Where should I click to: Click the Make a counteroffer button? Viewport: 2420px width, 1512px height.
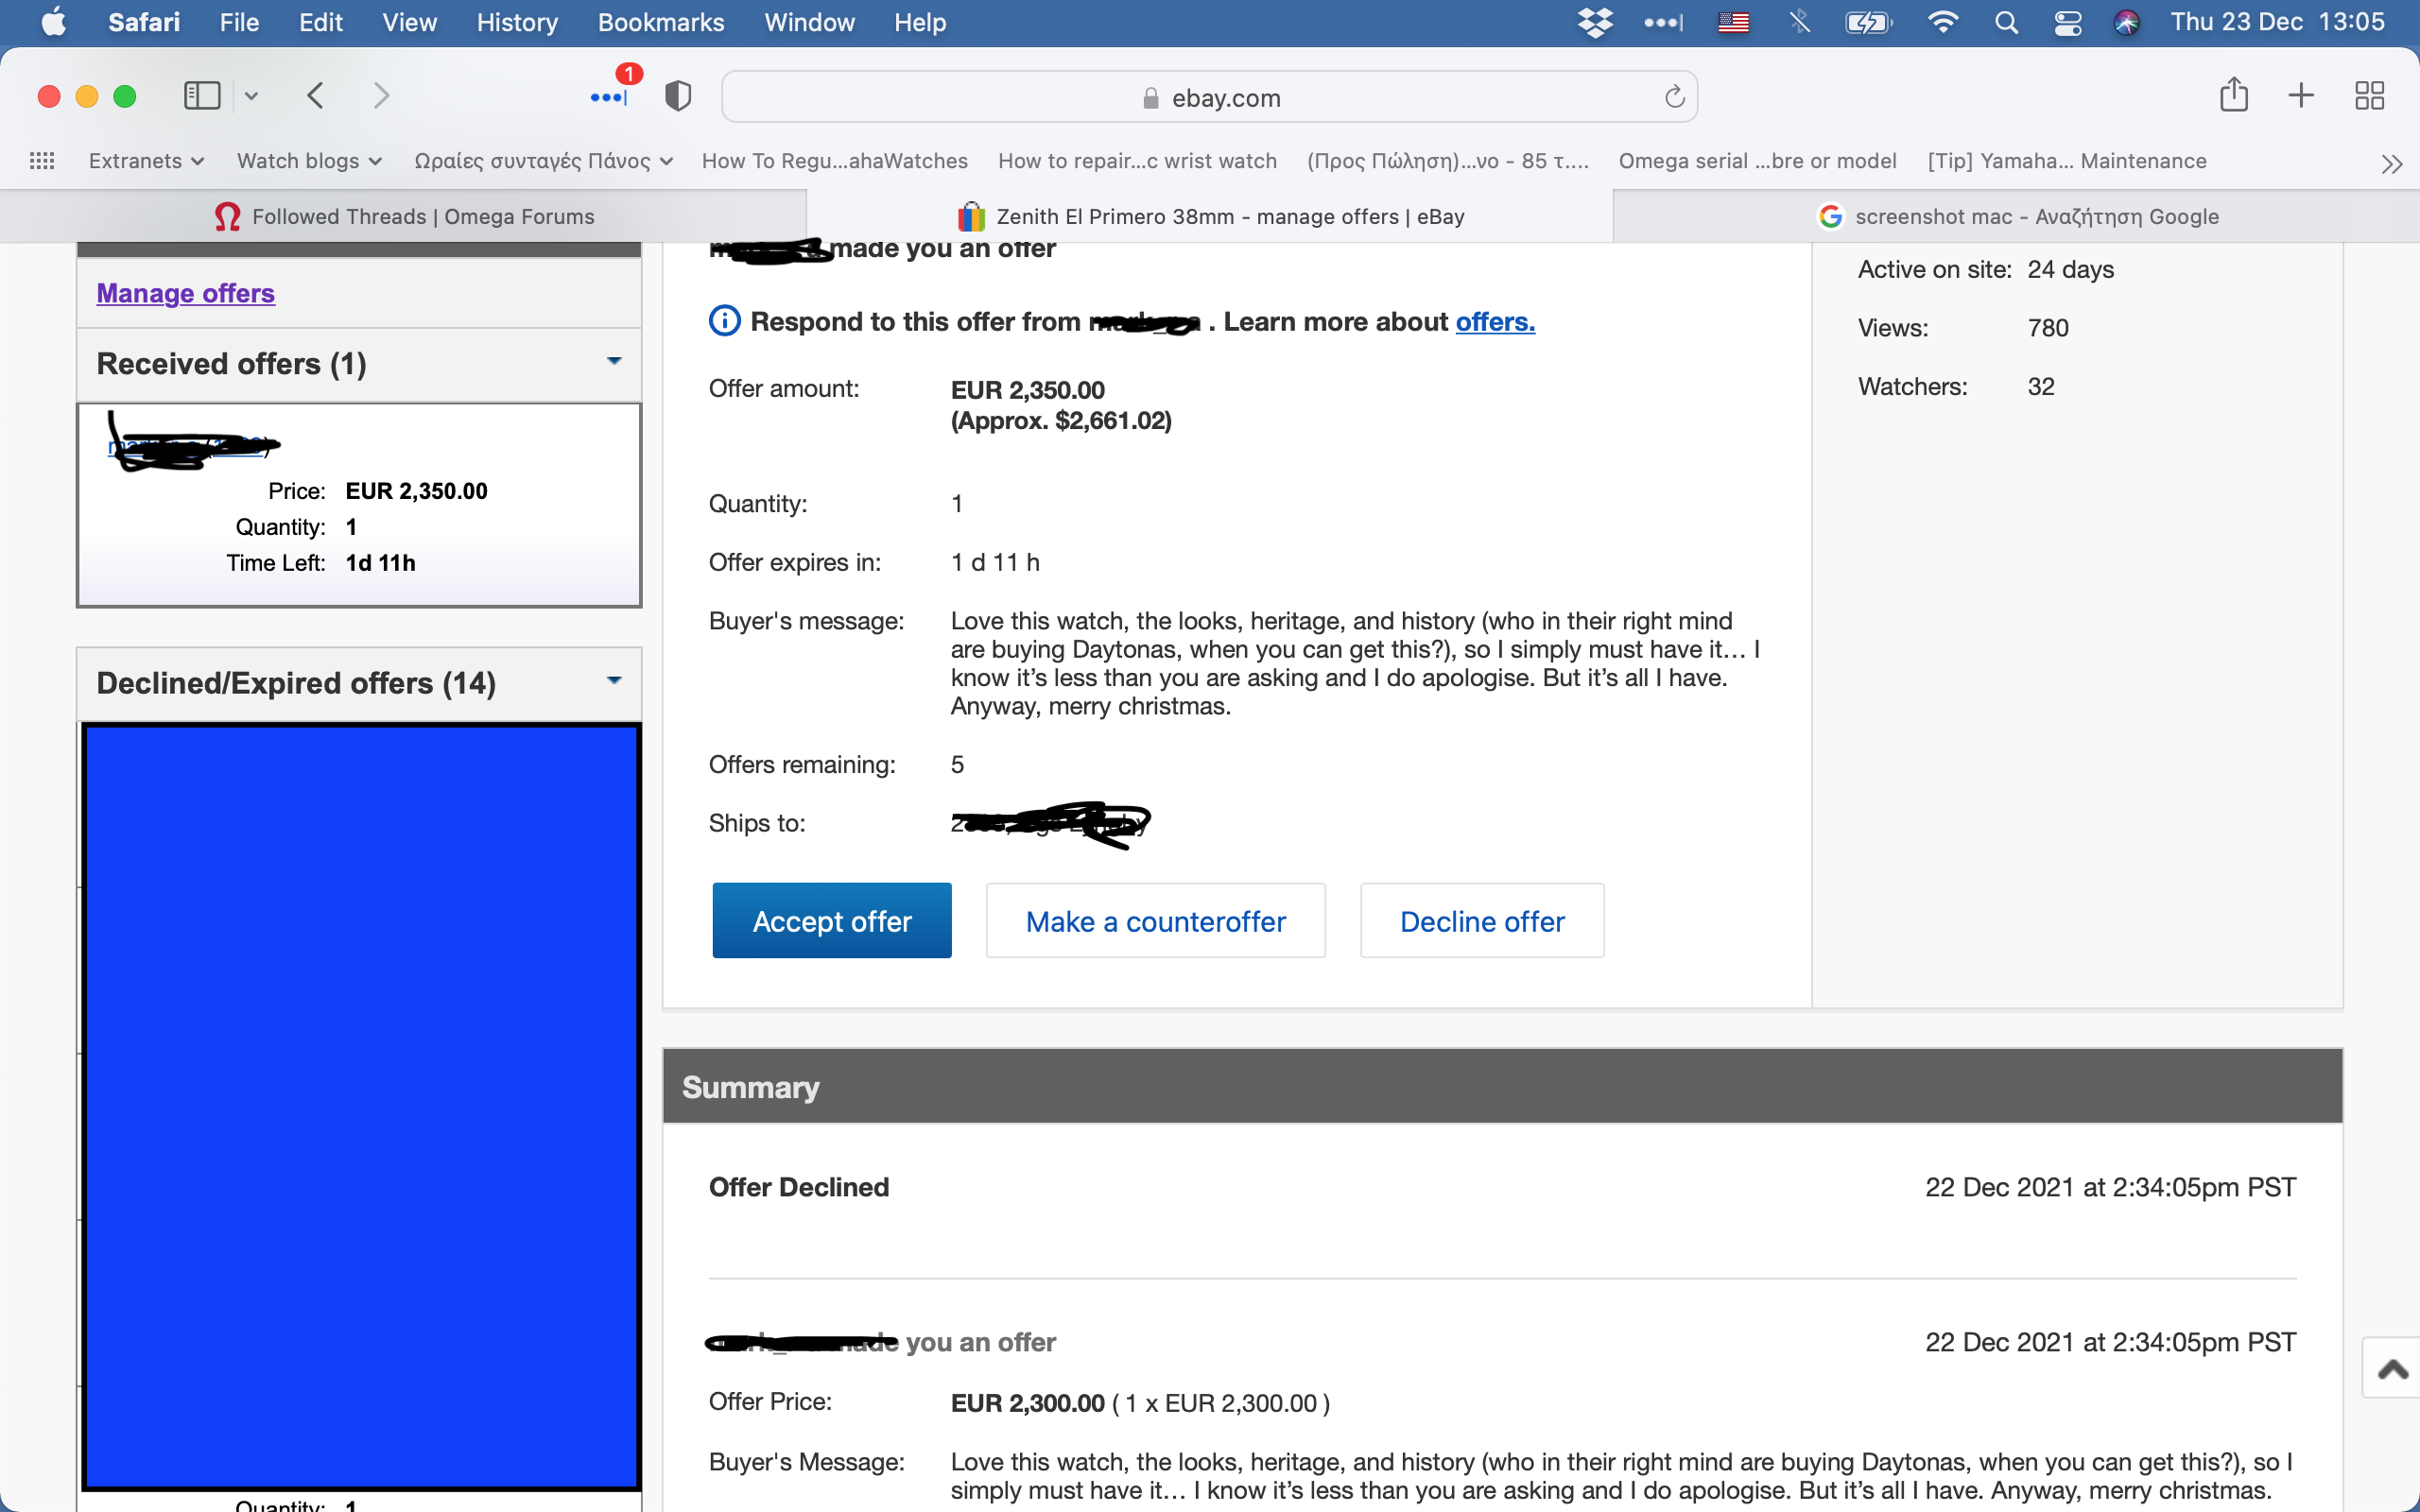(1155, 920)
